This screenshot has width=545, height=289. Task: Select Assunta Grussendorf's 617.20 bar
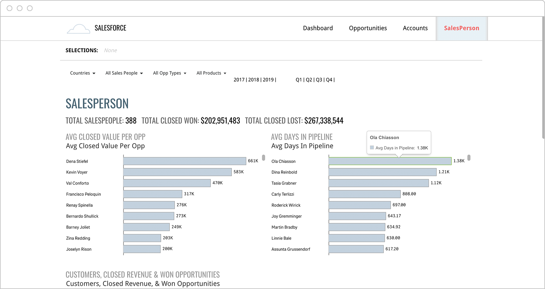[356, 249]
